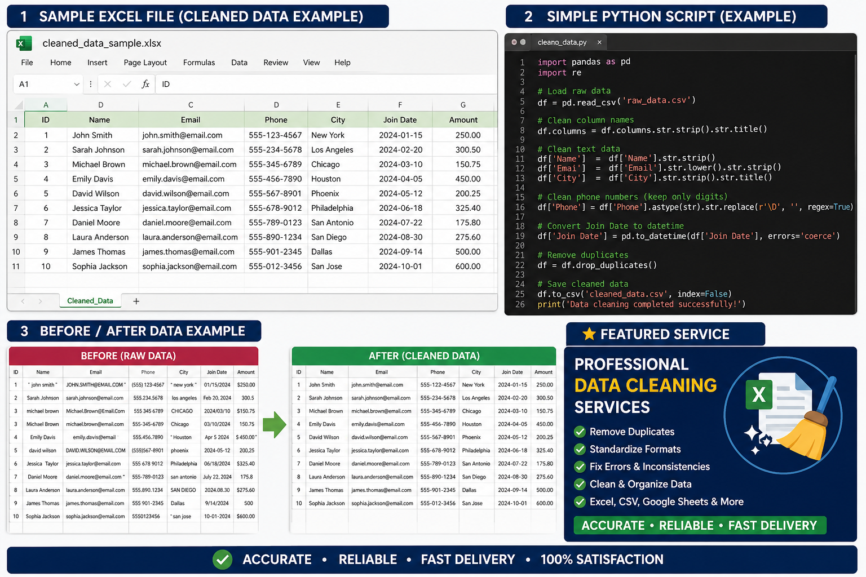The image size is (866, 577).
Task: Click the formula bar confirm checkmark icon
Action: pos(127,84)
